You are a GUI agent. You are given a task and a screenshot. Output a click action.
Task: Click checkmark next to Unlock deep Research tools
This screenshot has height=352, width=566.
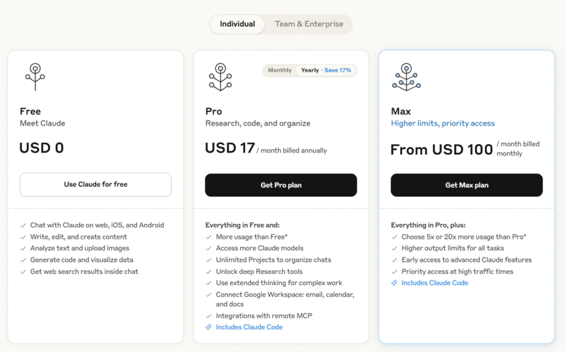[x=208, y=271]
